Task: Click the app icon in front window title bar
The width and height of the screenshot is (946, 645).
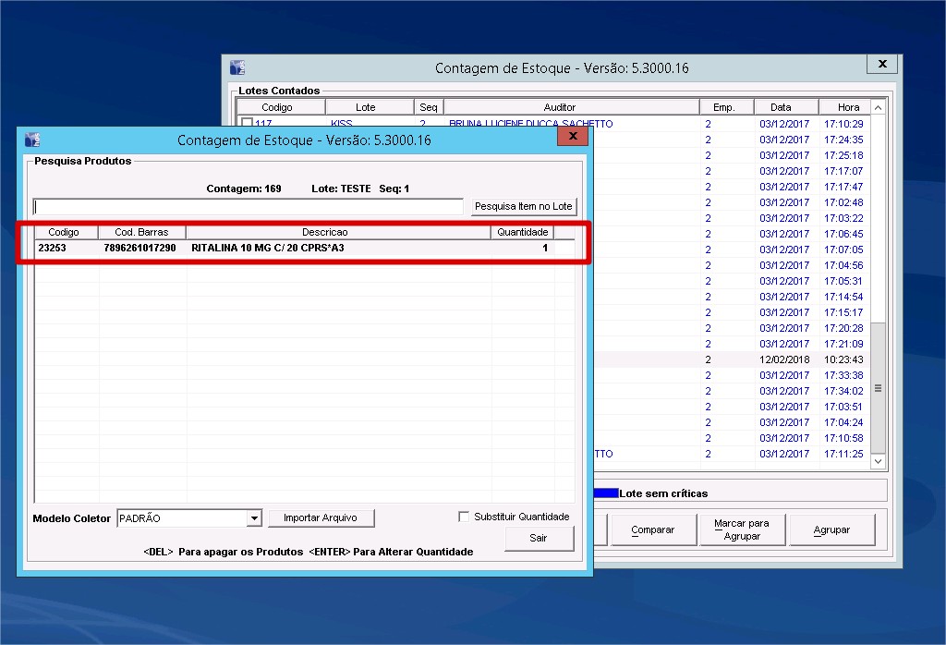Action: [x=33, y=140]
